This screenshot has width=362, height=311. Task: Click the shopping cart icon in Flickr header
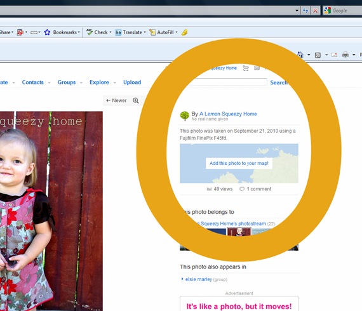point(246,68)
